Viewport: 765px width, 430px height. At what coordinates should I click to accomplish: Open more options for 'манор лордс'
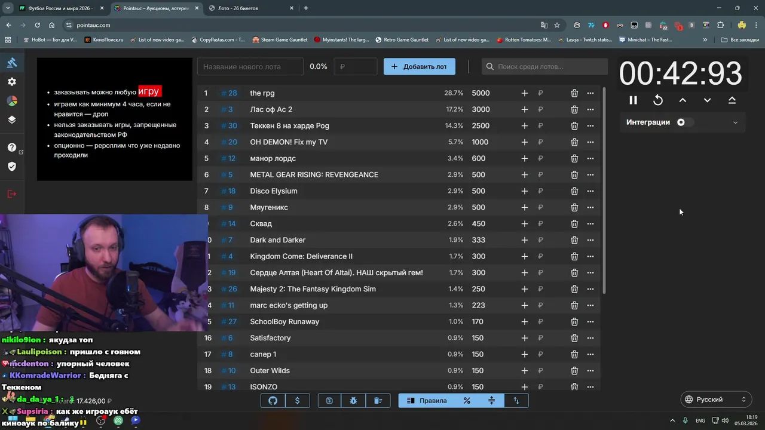[x=590, y=158]
